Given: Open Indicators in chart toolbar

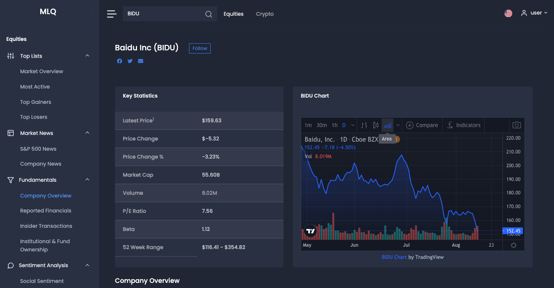Looking at the screenshot, I should coord(463,125).
